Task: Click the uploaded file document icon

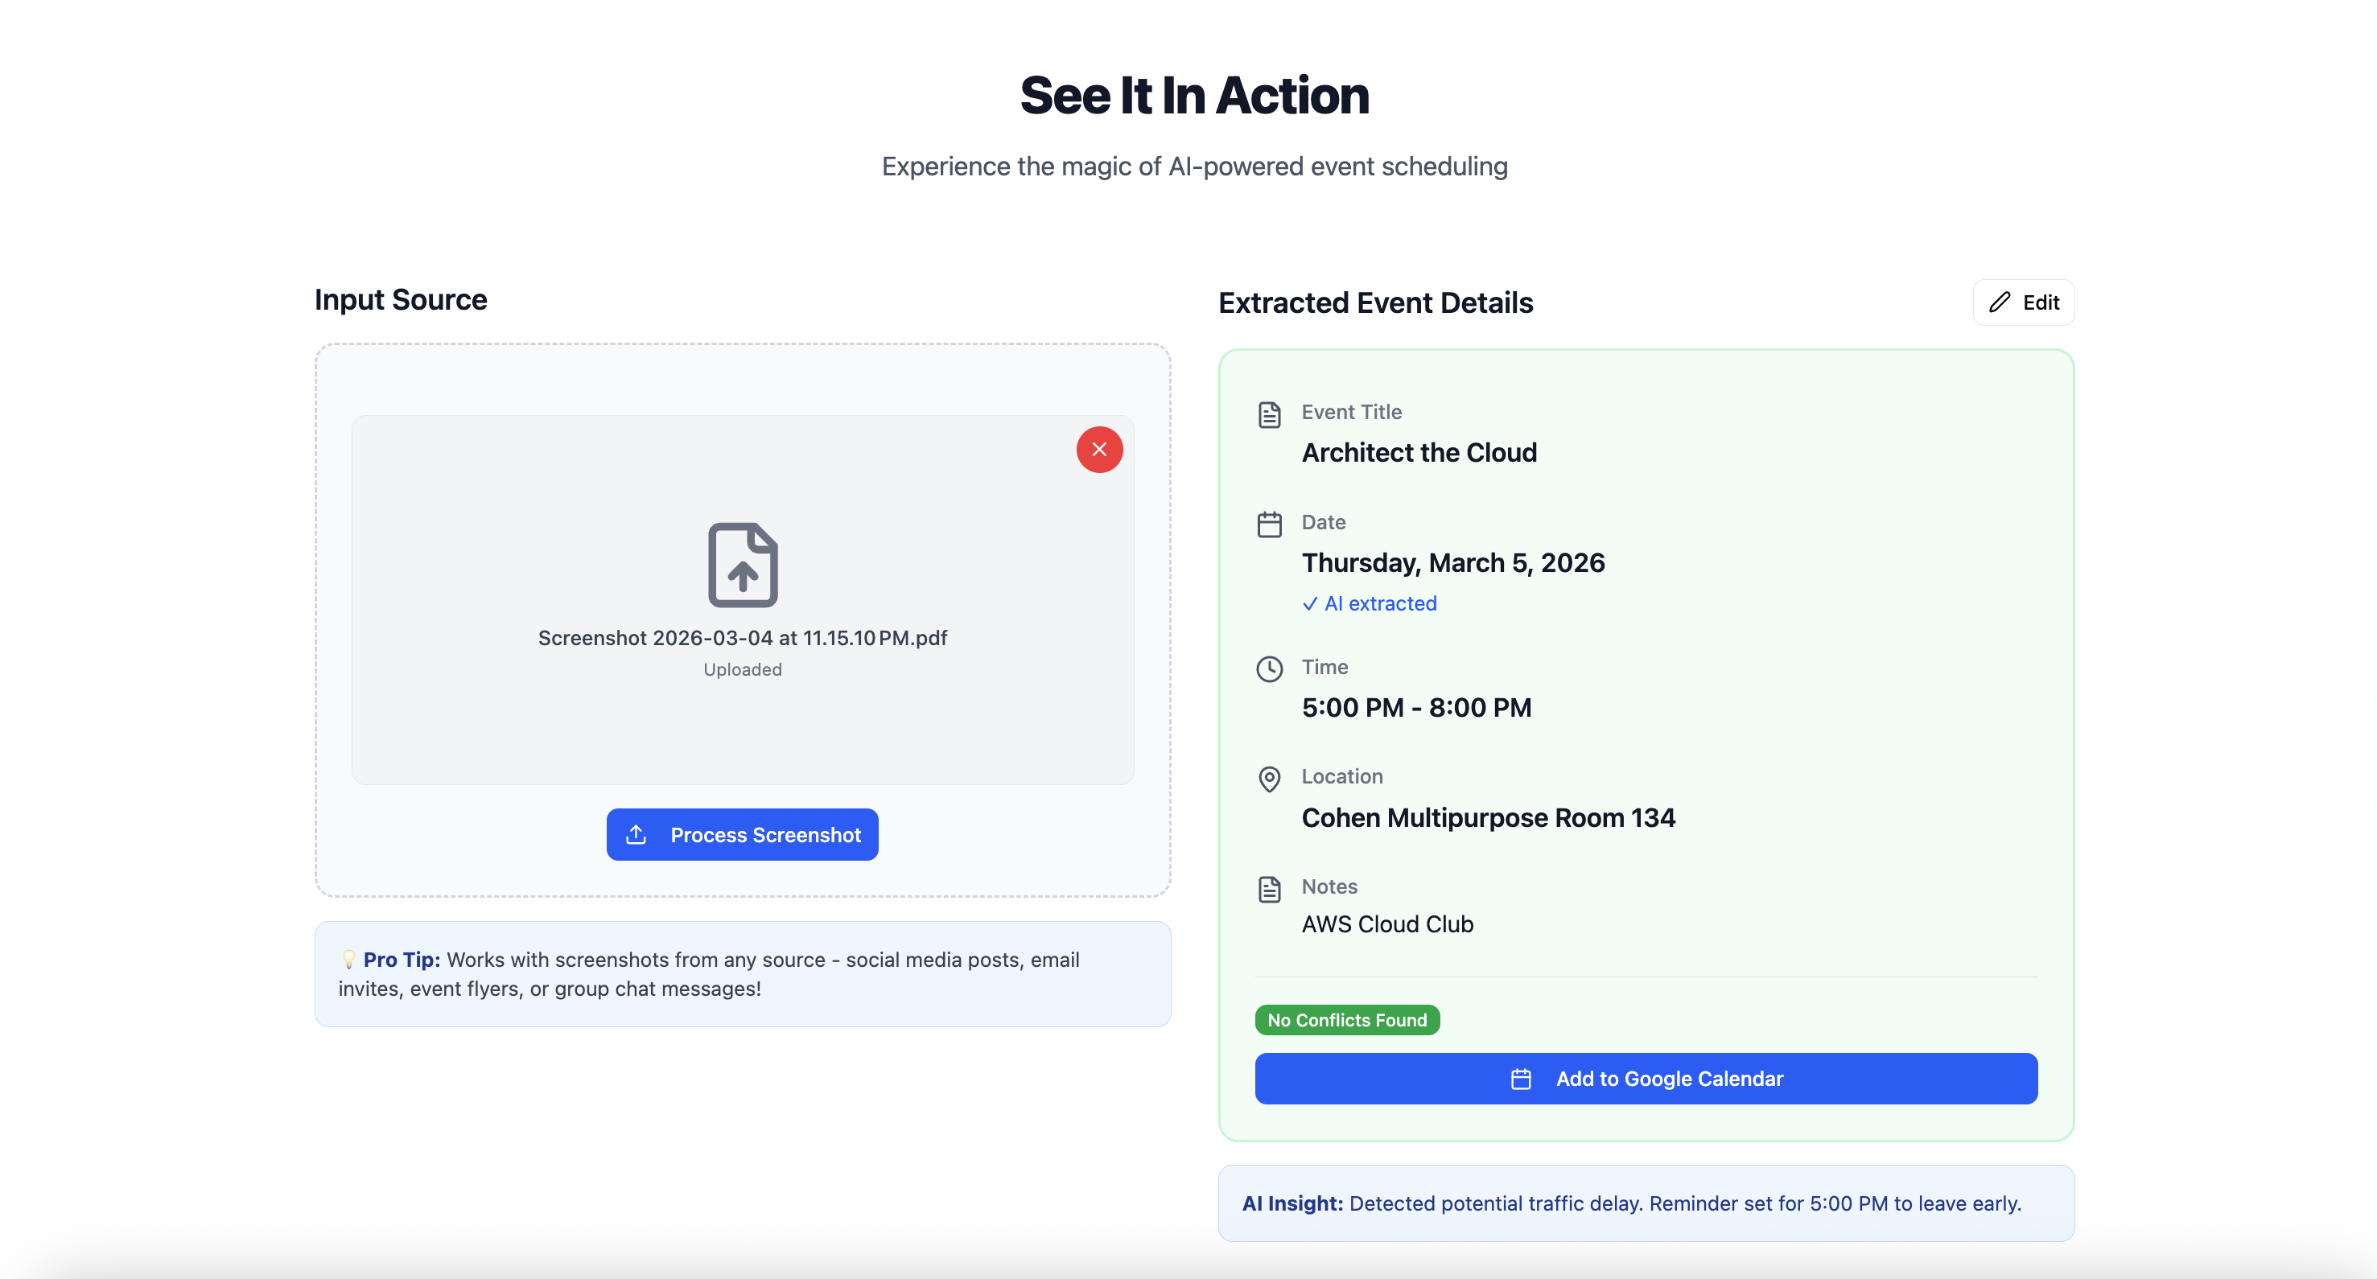Action: (743, 565)
